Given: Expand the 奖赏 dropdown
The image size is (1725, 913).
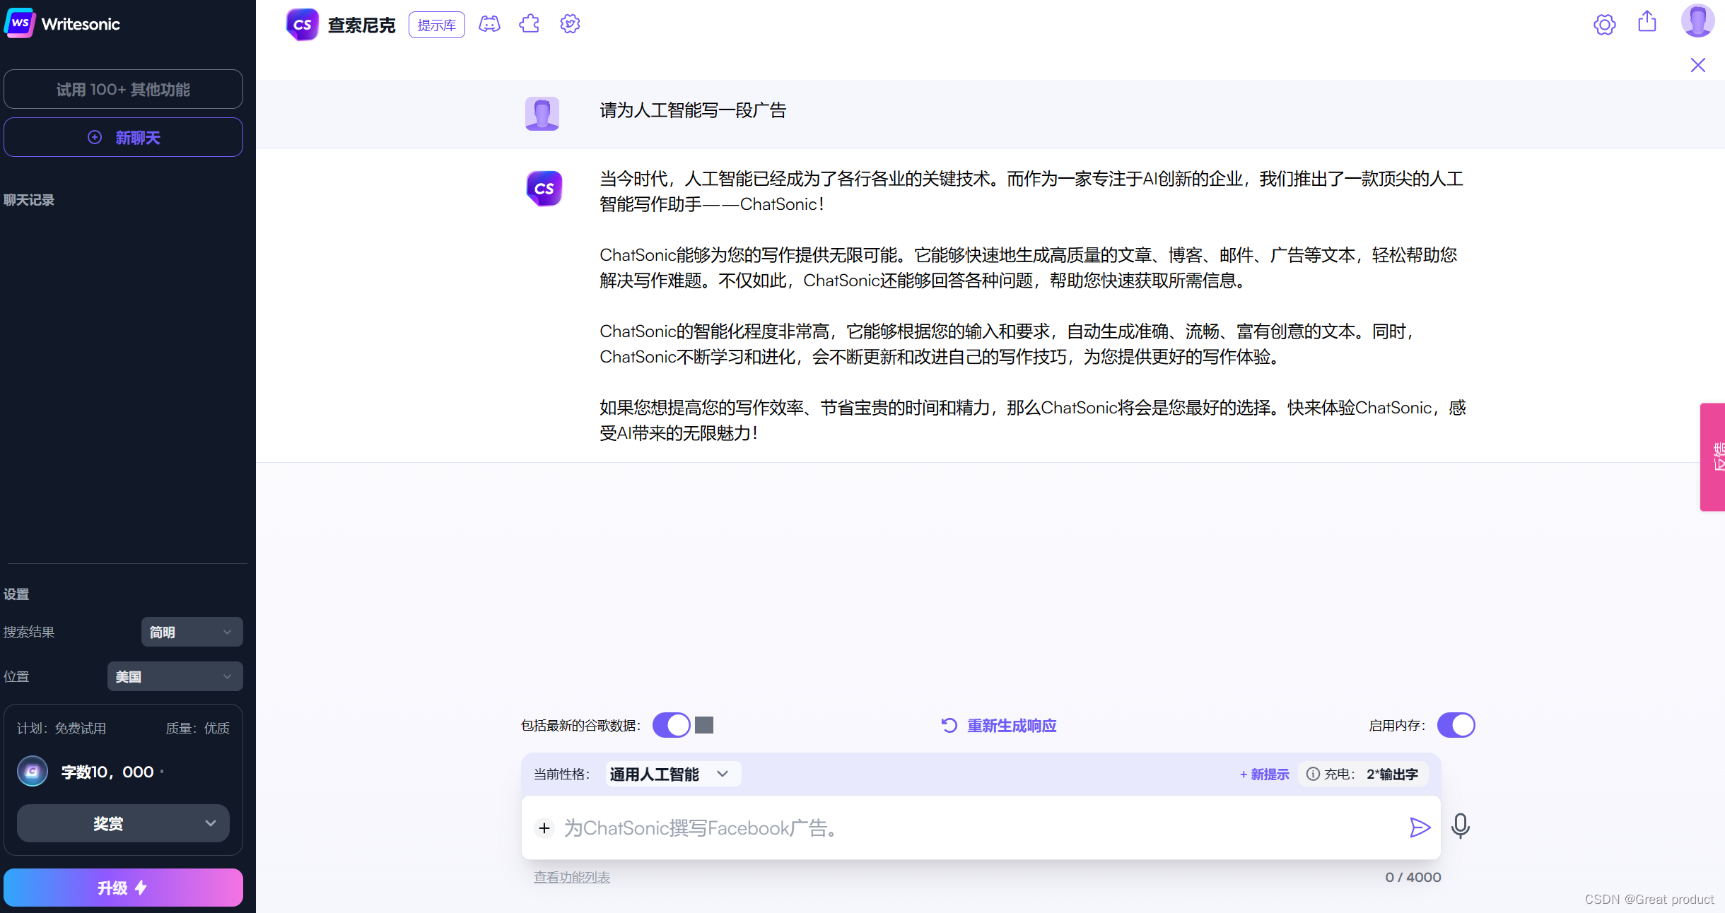Looking at the screenshot, I should [123, 823].
